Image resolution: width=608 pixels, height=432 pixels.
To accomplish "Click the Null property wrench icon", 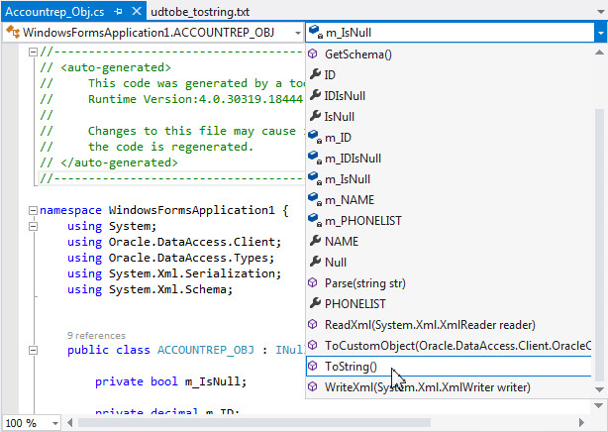I will (315, 262).
